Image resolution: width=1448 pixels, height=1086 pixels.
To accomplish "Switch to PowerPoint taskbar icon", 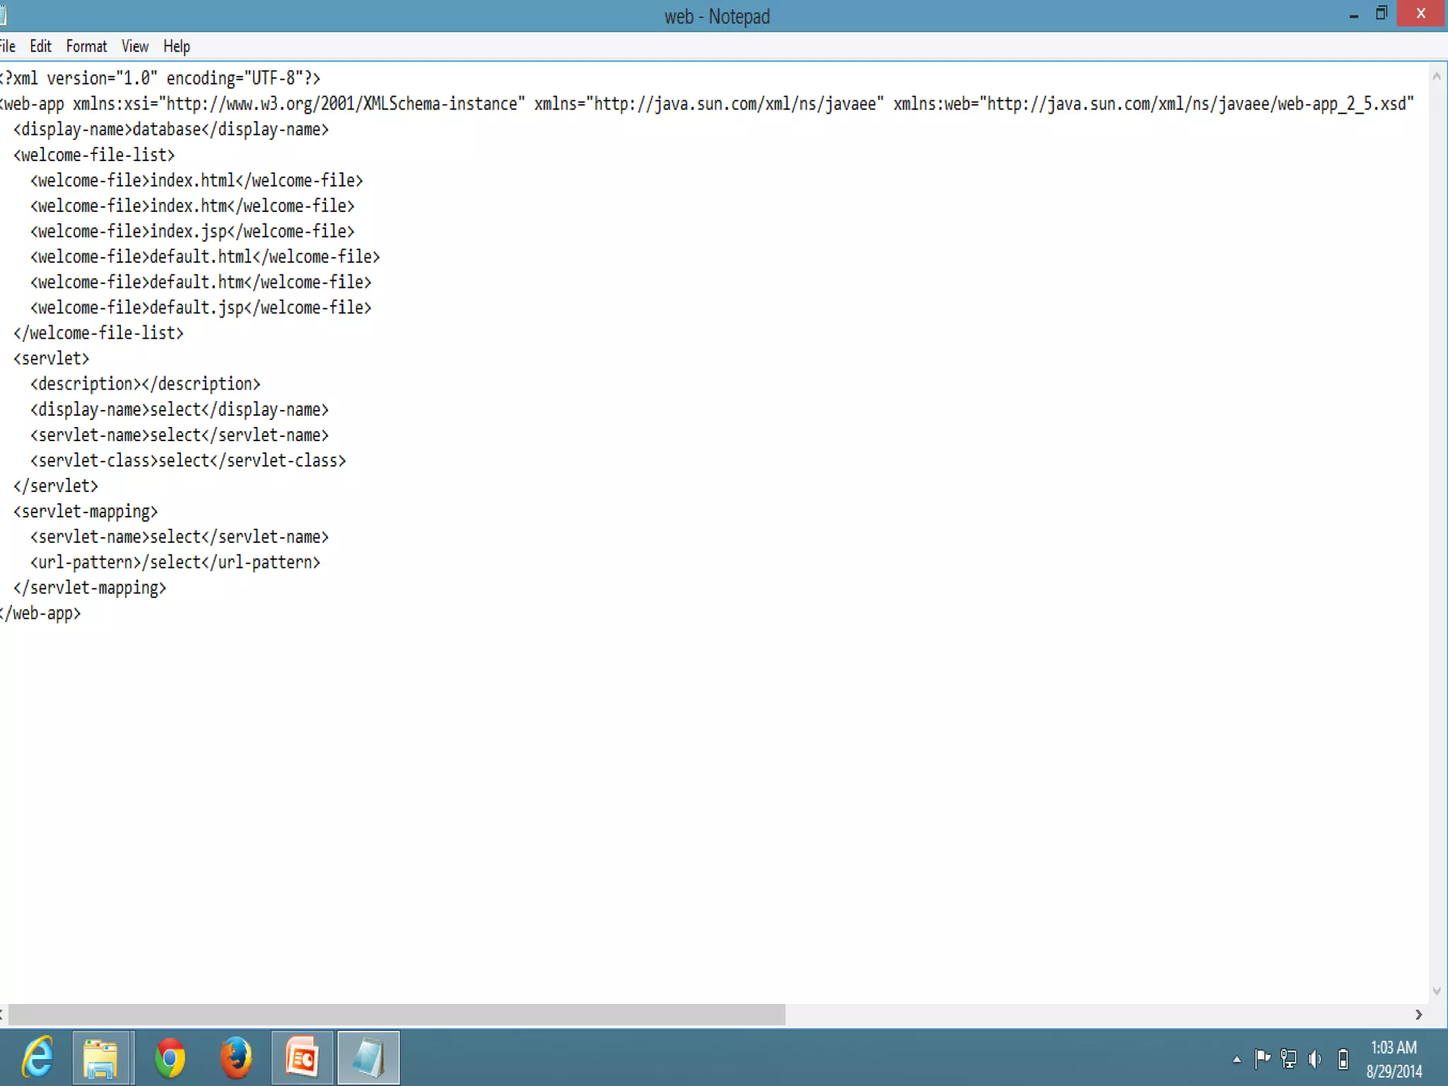I will (302, 1058).
